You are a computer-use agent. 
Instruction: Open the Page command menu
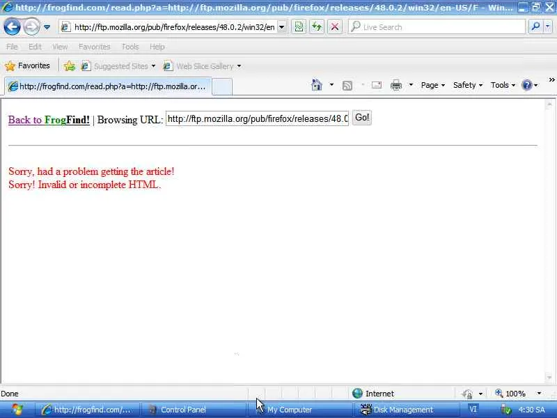(432, 85)
